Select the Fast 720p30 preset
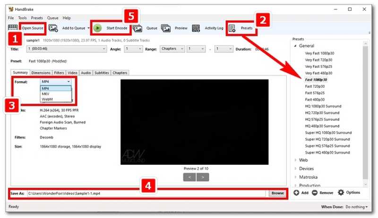This screenshot has height=218, width=378. 315,86
